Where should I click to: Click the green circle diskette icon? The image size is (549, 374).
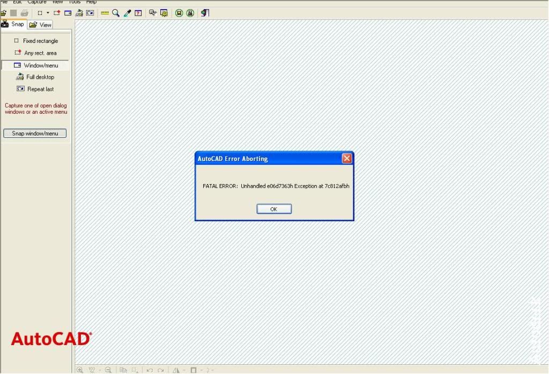click(179, 13)
